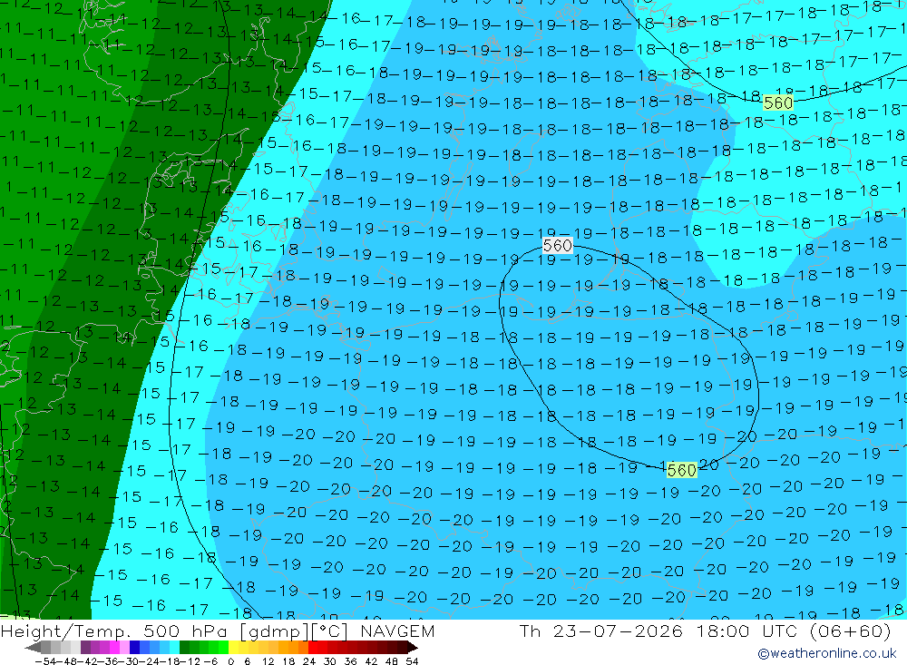Click the '-54' legend scale value
907x665 pixels.
[x=45, y=661]
